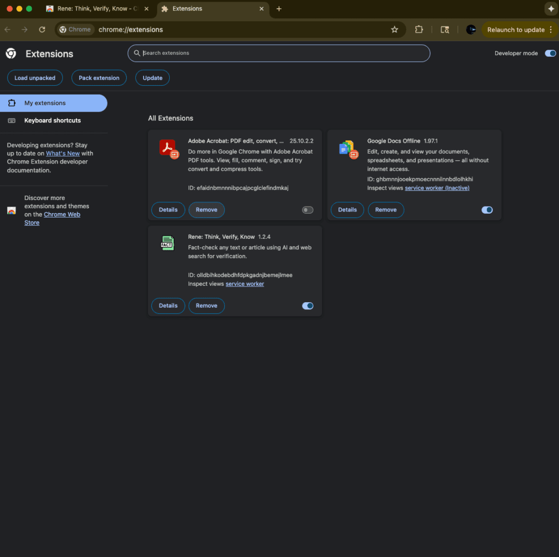Click the Rene fact-check extension icon

click(167, 243)
